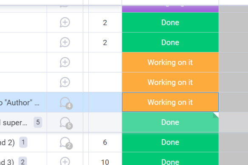Open the updates bubble showing 2 replies
Image resolution: width=248 pixels, height=165 pixels.
tap(66, 143)
